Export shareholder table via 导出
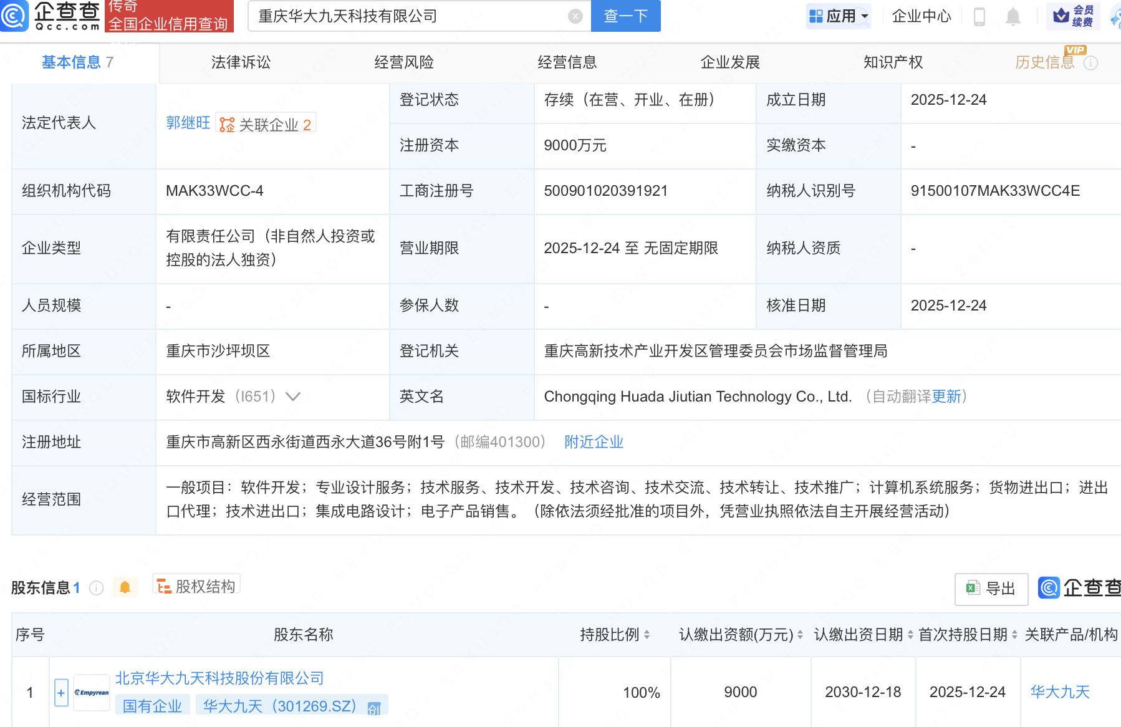1121x727 pixels. [x=991, y=589]
